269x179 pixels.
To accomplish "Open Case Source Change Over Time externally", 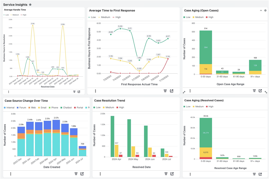I will click(82, 174).
